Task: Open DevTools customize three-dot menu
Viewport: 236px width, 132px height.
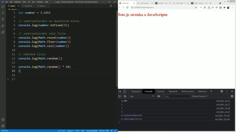Action: coord(227,91)
